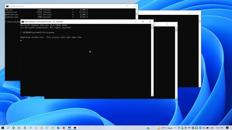Open Task View on taskbar
This screenshot has width=232, height=130.
19,128
